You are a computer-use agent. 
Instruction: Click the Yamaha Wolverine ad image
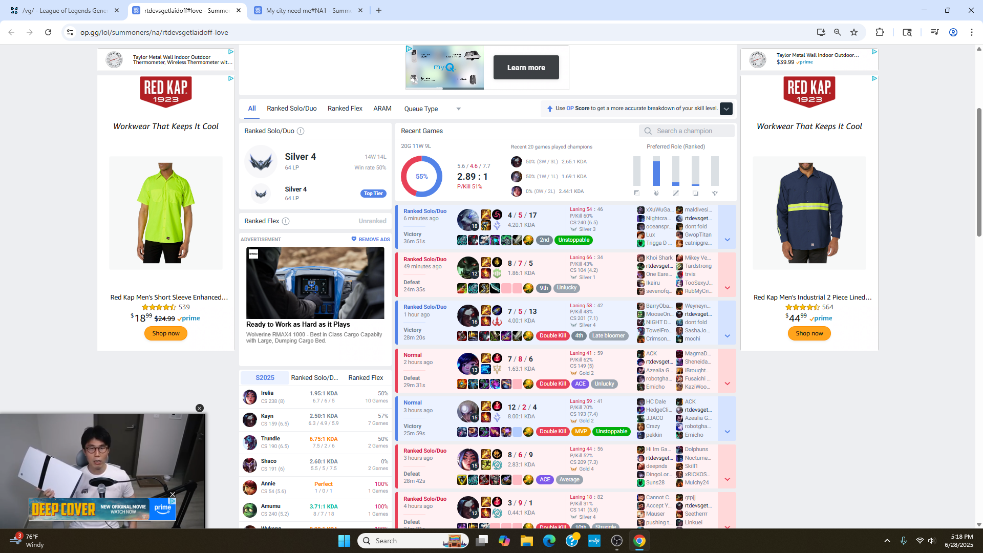point(315,283)
